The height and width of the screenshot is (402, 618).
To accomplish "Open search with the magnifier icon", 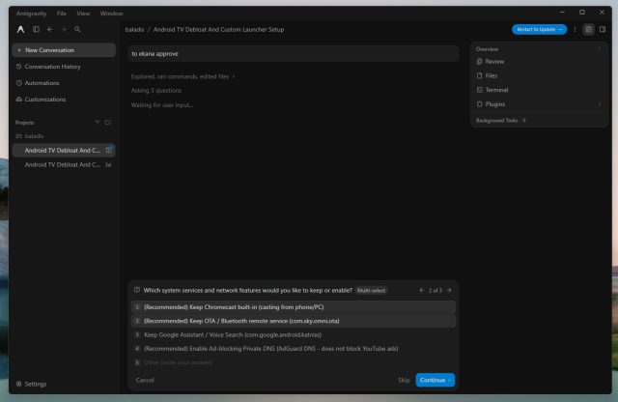I will tap(77, 29).
